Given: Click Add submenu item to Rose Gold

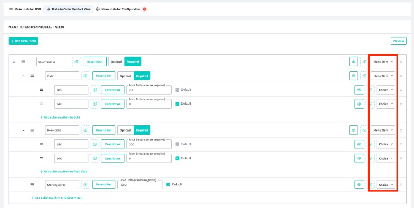Looking at the screenshot, I should point(63,172).
